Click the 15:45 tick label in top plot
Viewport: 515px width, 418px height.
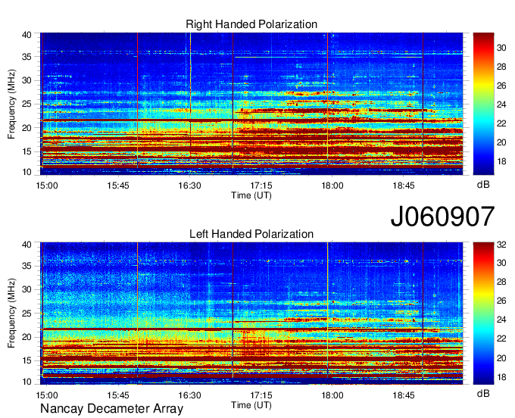coord(118,186)
